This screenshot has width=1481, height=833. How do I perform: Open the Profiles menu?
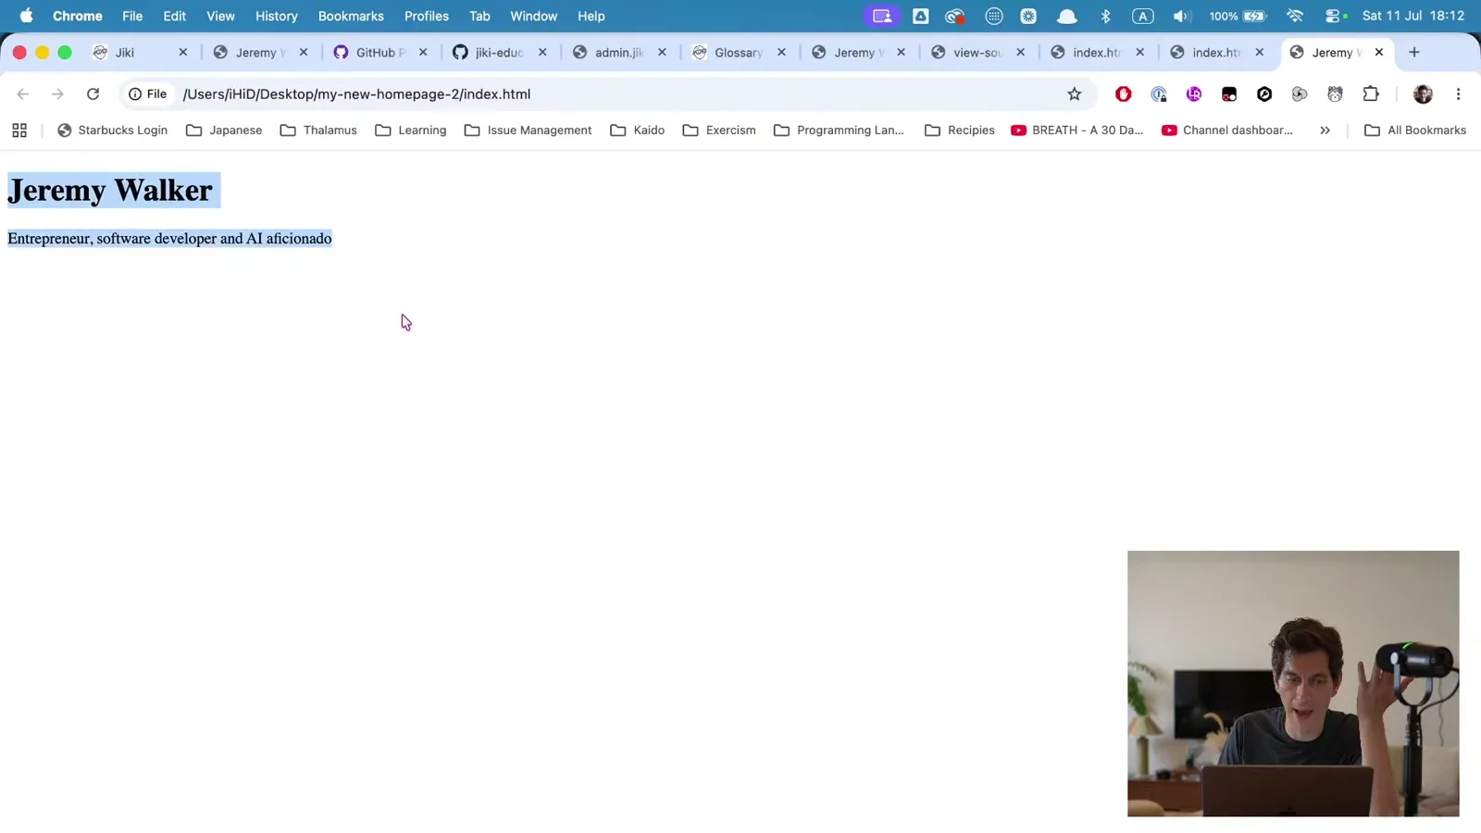coord(427,16)
